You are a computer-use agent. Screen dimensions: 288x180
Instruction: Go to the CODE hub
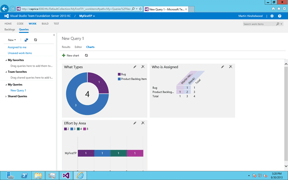pyautogui.click(x=20, y=24)
